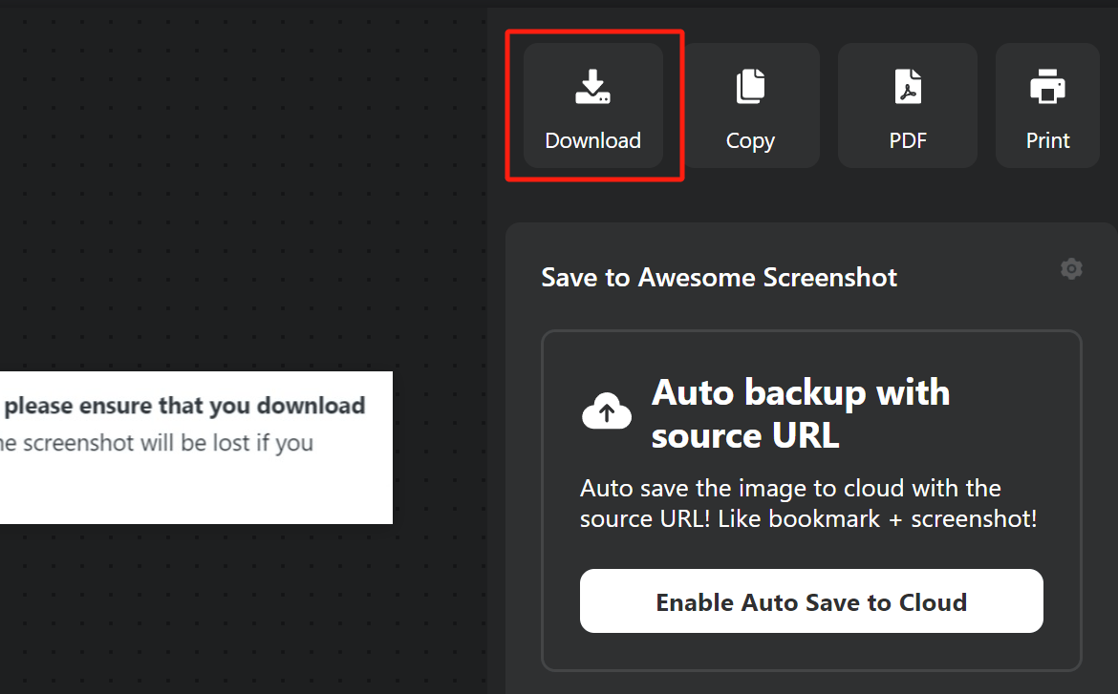This screenshot has height=694, width=1118.
Task: Click the Download icon to save the screenshot
Action: (592, 87)
